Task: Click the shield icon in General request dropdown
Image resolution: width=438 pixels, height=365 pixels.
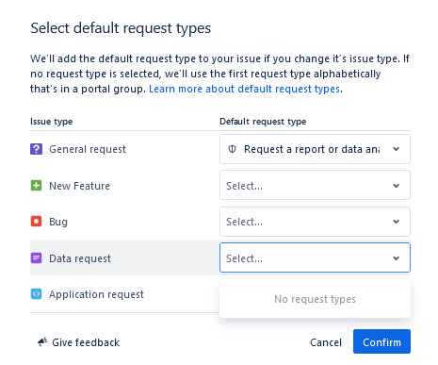Action: [232, 149]
